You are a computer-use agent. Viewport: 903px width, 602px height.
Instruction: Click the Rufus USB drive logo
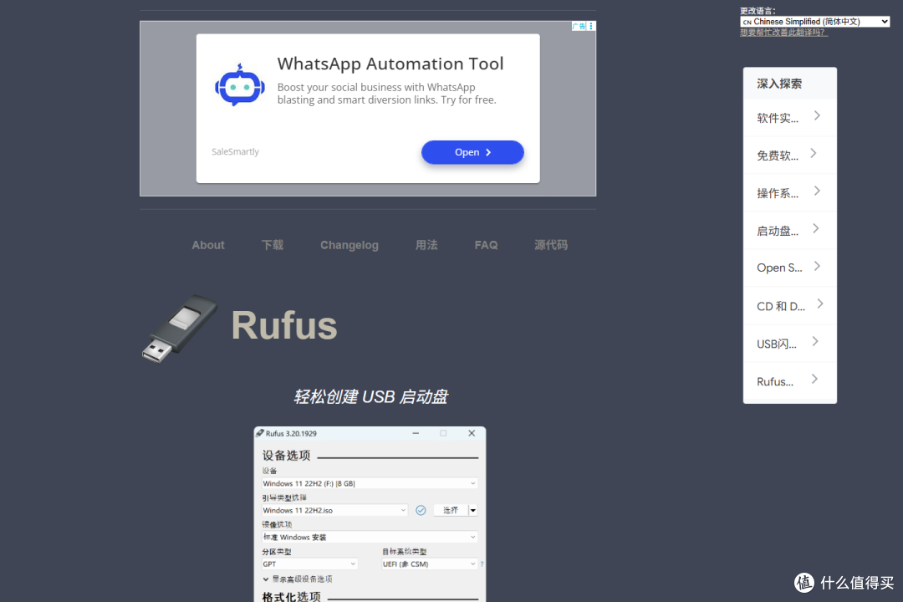pyautogui.click(x=179, y=329)
